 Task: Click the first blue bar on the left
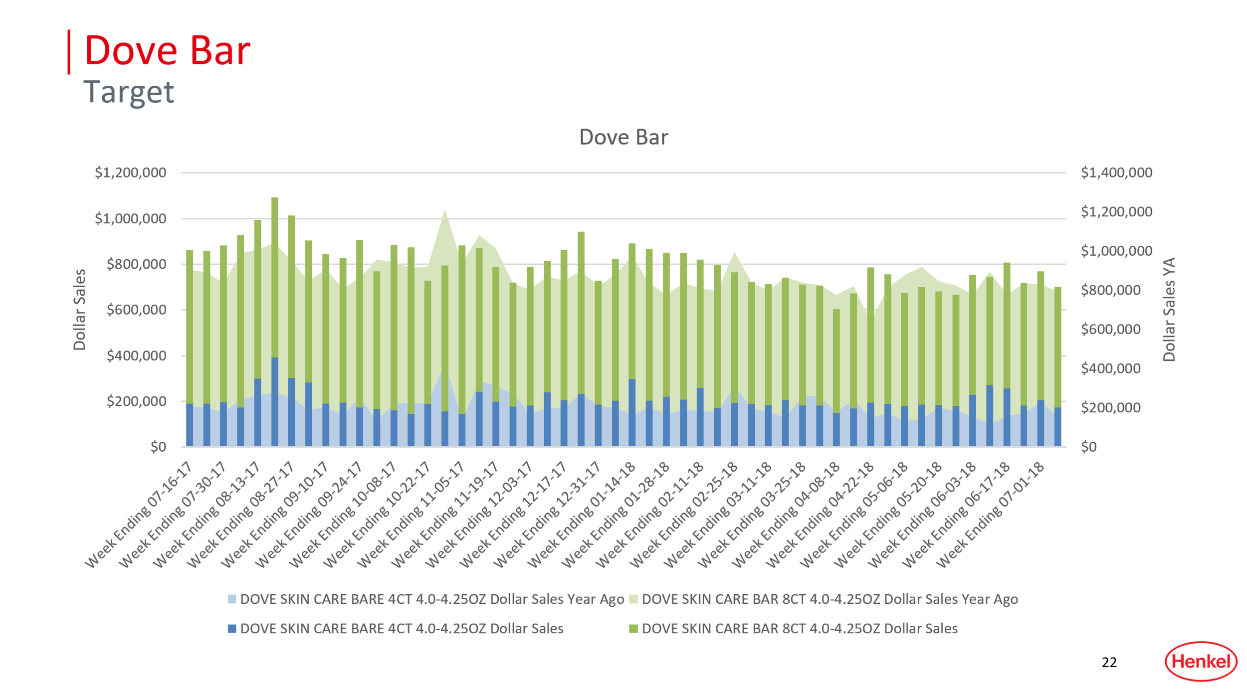click(x=190, y=425)
